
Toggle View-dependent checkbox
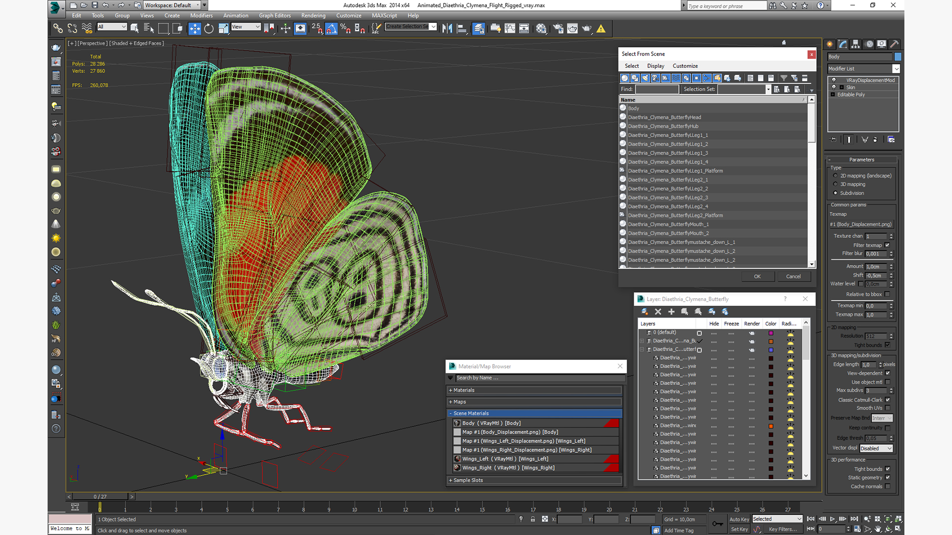[x=888, y=373]
